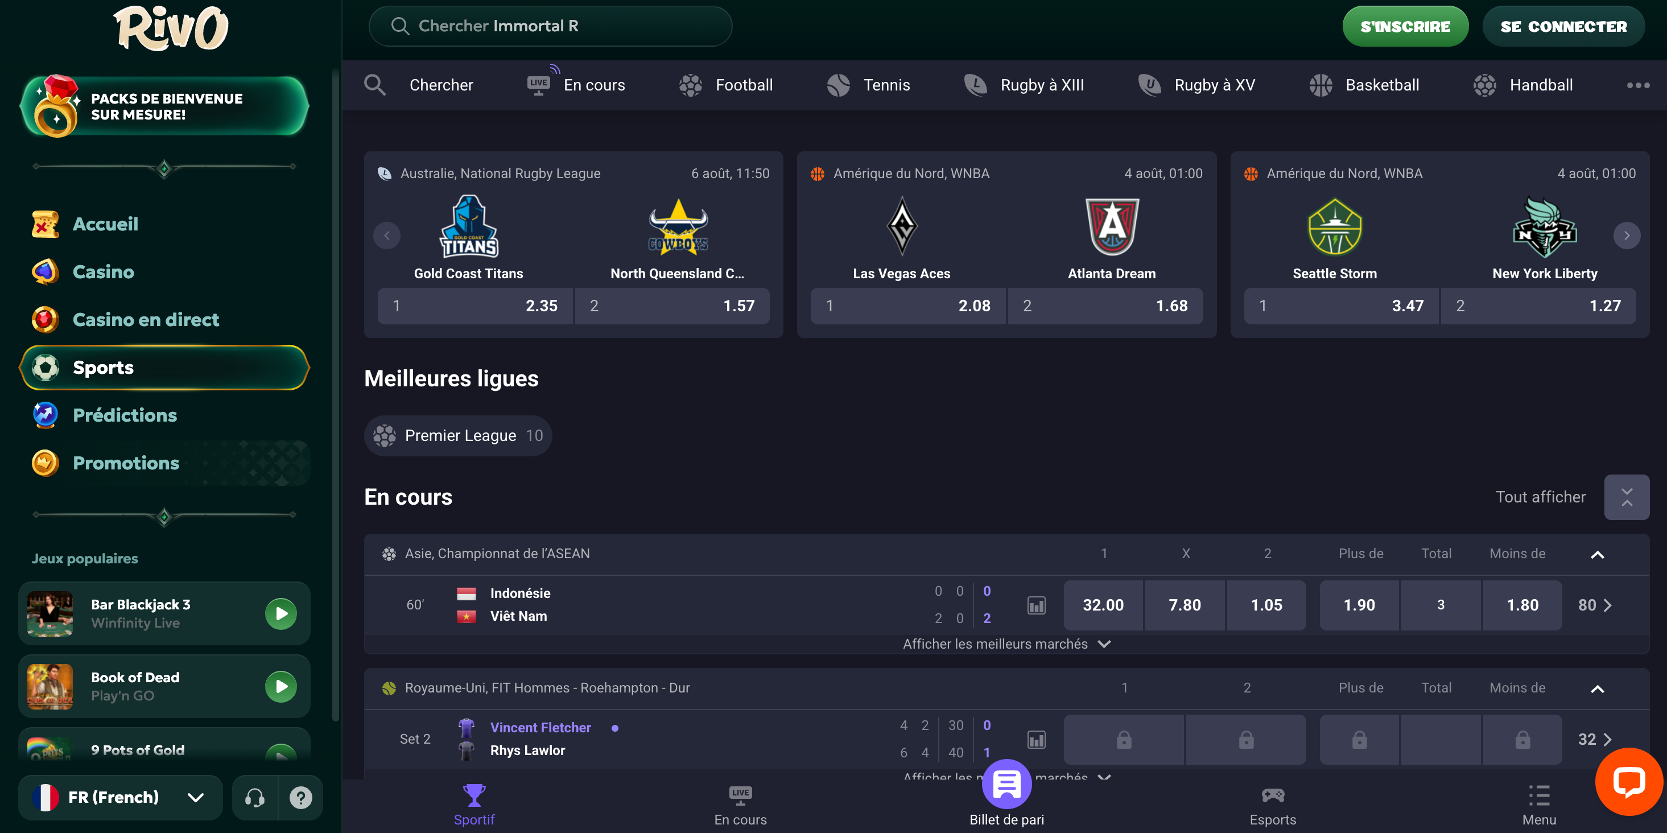The width and height of the screenshot is (1667, 833).
Task: Bet on Las Vegas Aces at 2.08
Action: [x=908, y=306]
